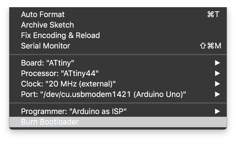236x141 pixels.
Task: Open the Clock label in the menu
Action: 32,84
